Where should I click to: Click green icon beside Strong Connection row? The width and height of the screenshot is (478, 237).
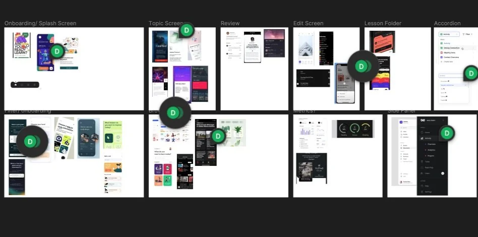coord(441,48)
